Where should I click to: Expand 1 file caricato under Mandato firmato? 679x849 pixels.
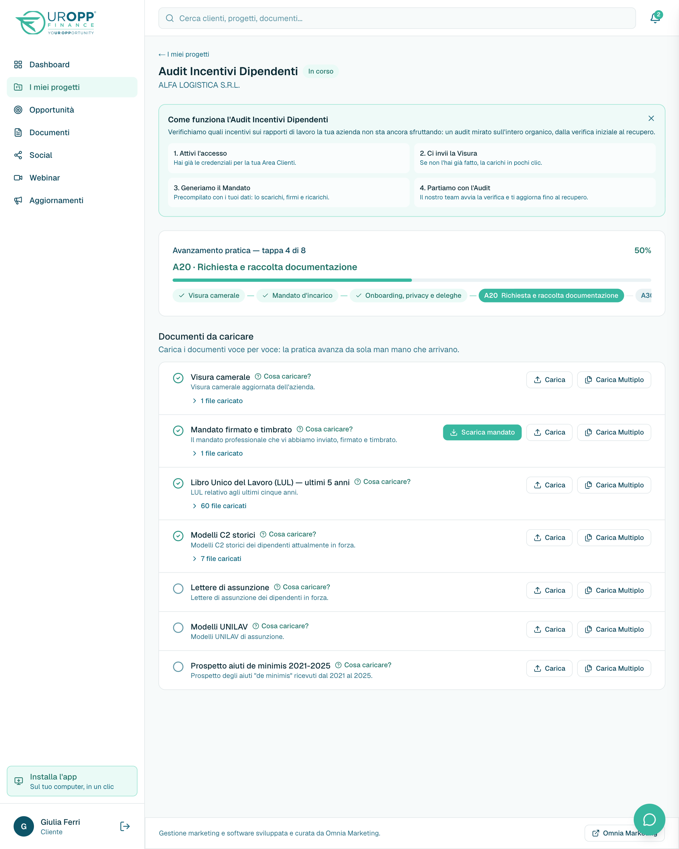(x=217, y=453)
